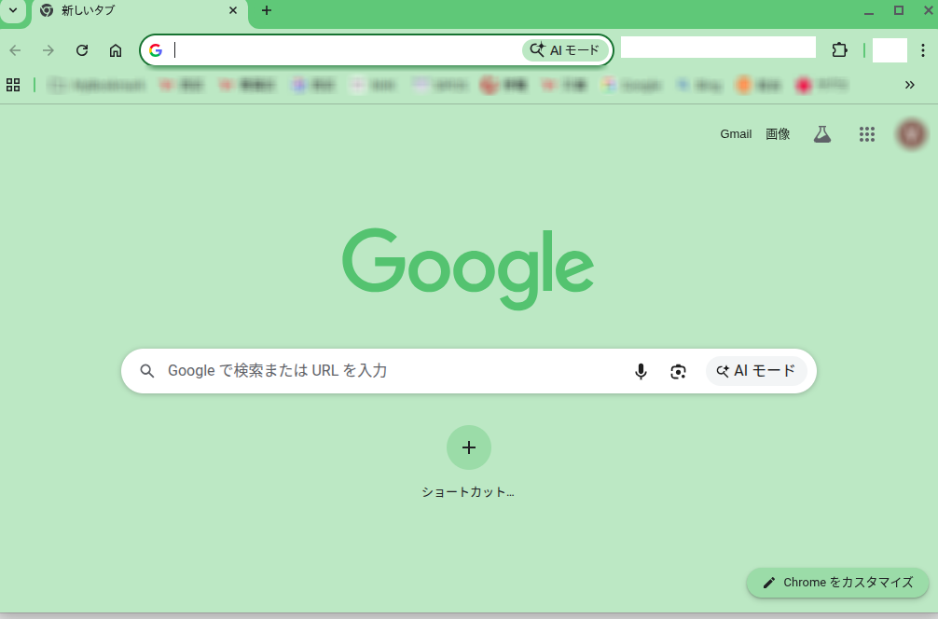
Task: Click the tab groups grid icon in bookmarks bar
Action: (13, 85)
